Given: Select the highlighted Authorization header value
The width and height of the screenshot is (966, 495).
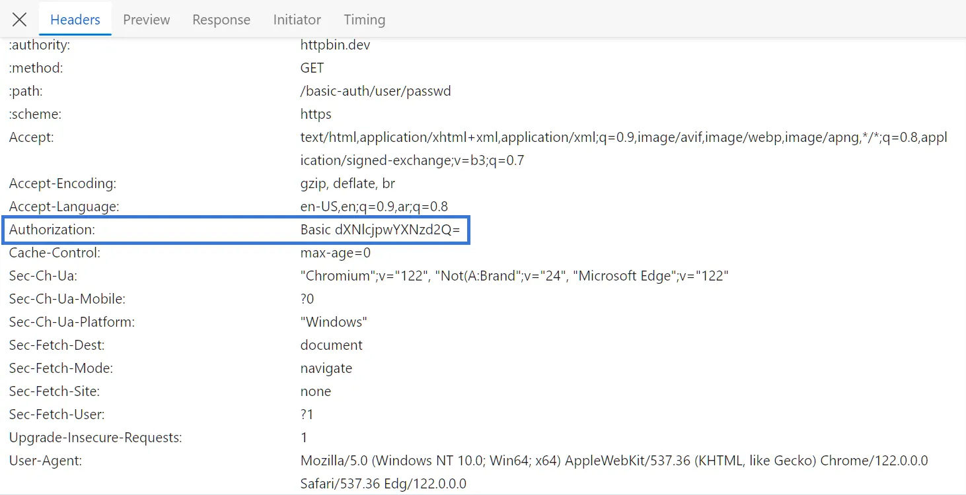Looking at the screenshot, I should pyautogui.click(x=381, y=230).
